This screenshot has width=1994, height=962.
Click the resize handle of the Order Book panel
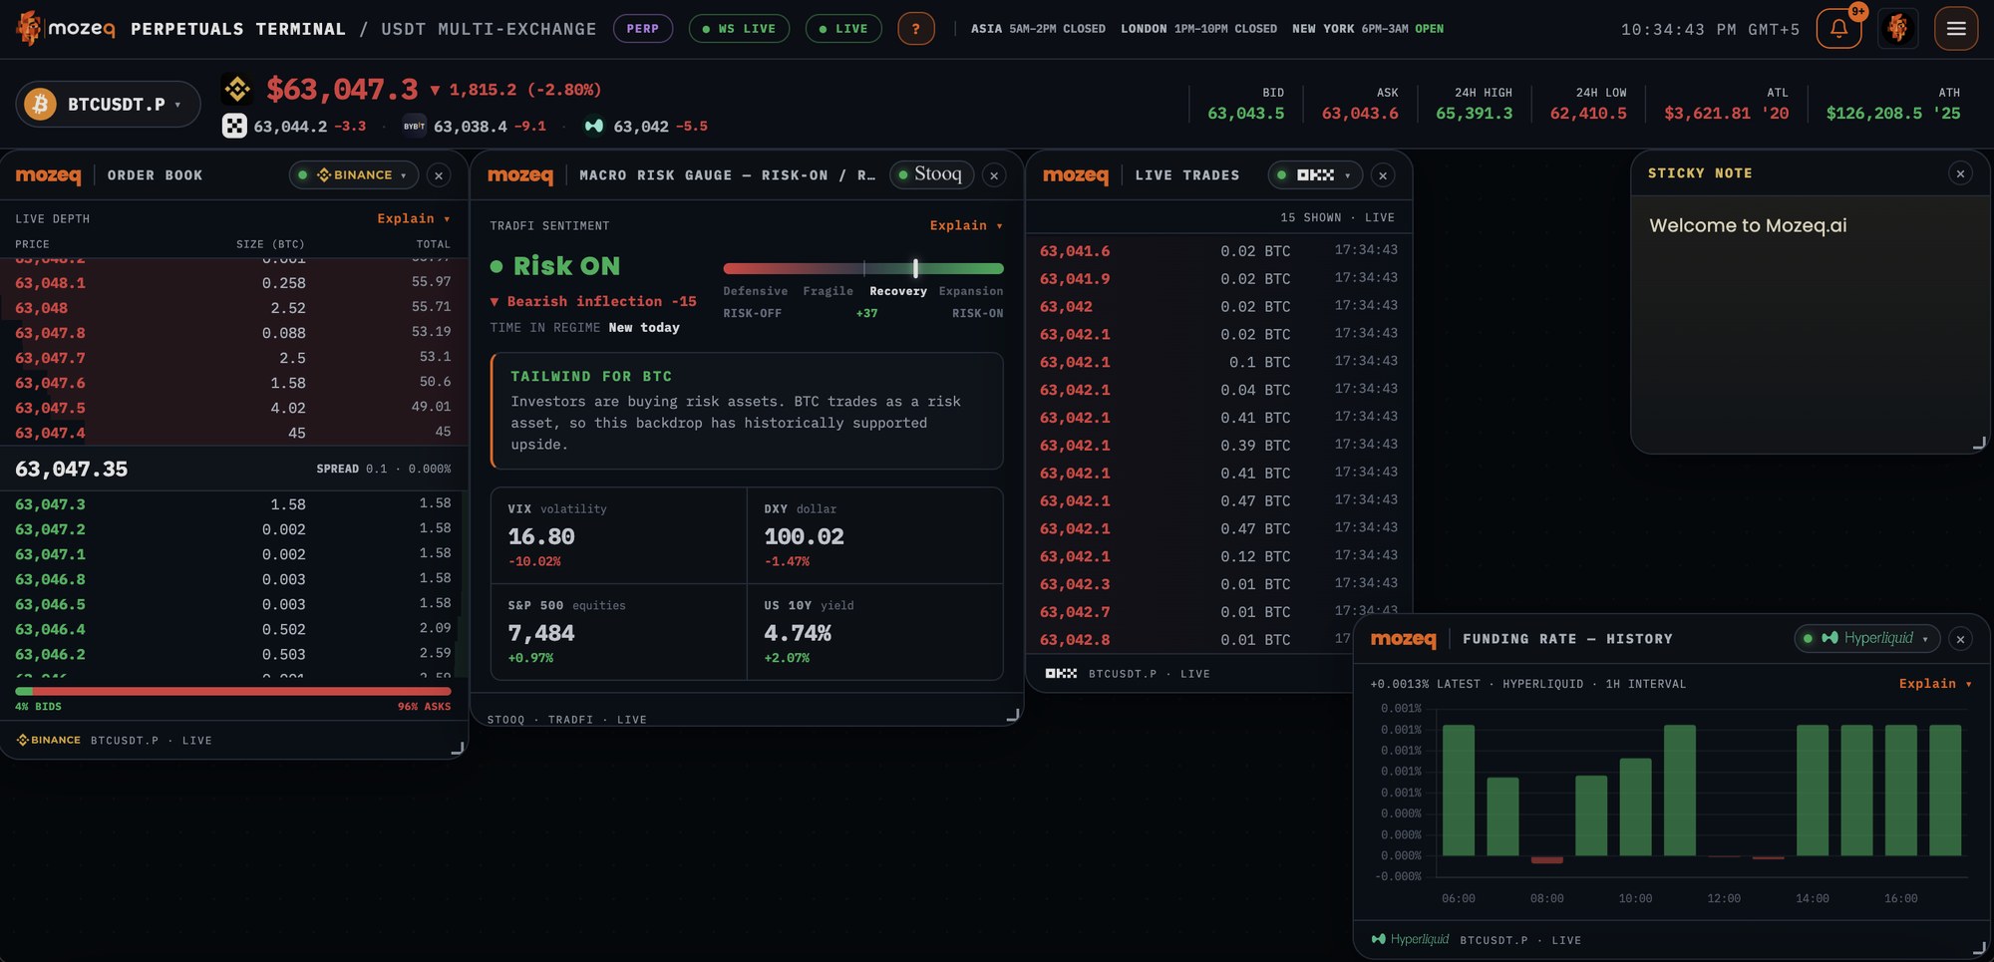pyautogui.click(x=458, y=748)
